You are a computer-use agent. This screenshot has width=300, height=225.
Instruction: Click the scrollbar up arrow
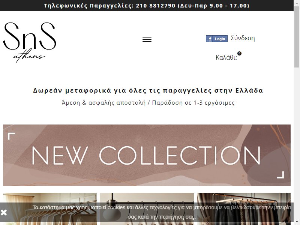click(x=297, y=3)
